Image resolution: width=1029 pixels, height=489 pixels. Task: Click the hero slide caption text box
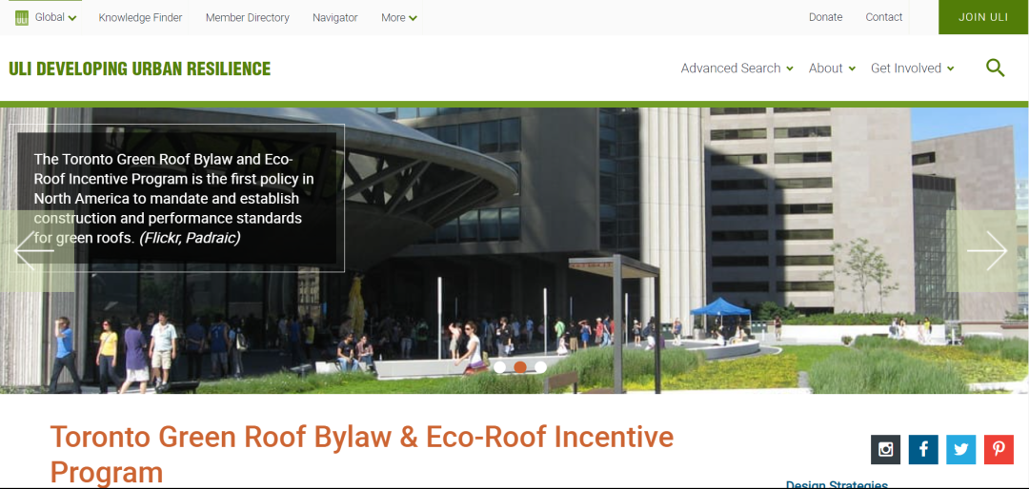[x=176, y=198]
